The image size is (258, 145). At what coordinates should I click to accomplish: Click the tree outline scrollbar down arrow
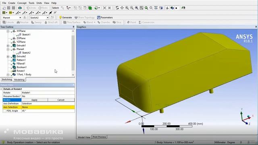coord(73,75)
